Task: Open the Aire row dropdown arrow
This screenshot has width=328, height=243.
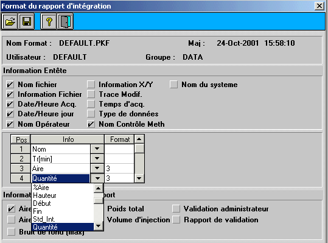Action: (97, 168)
